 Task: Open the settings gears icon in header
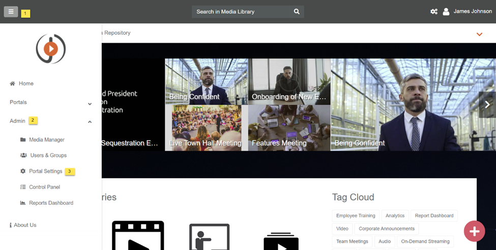point(434,11)
